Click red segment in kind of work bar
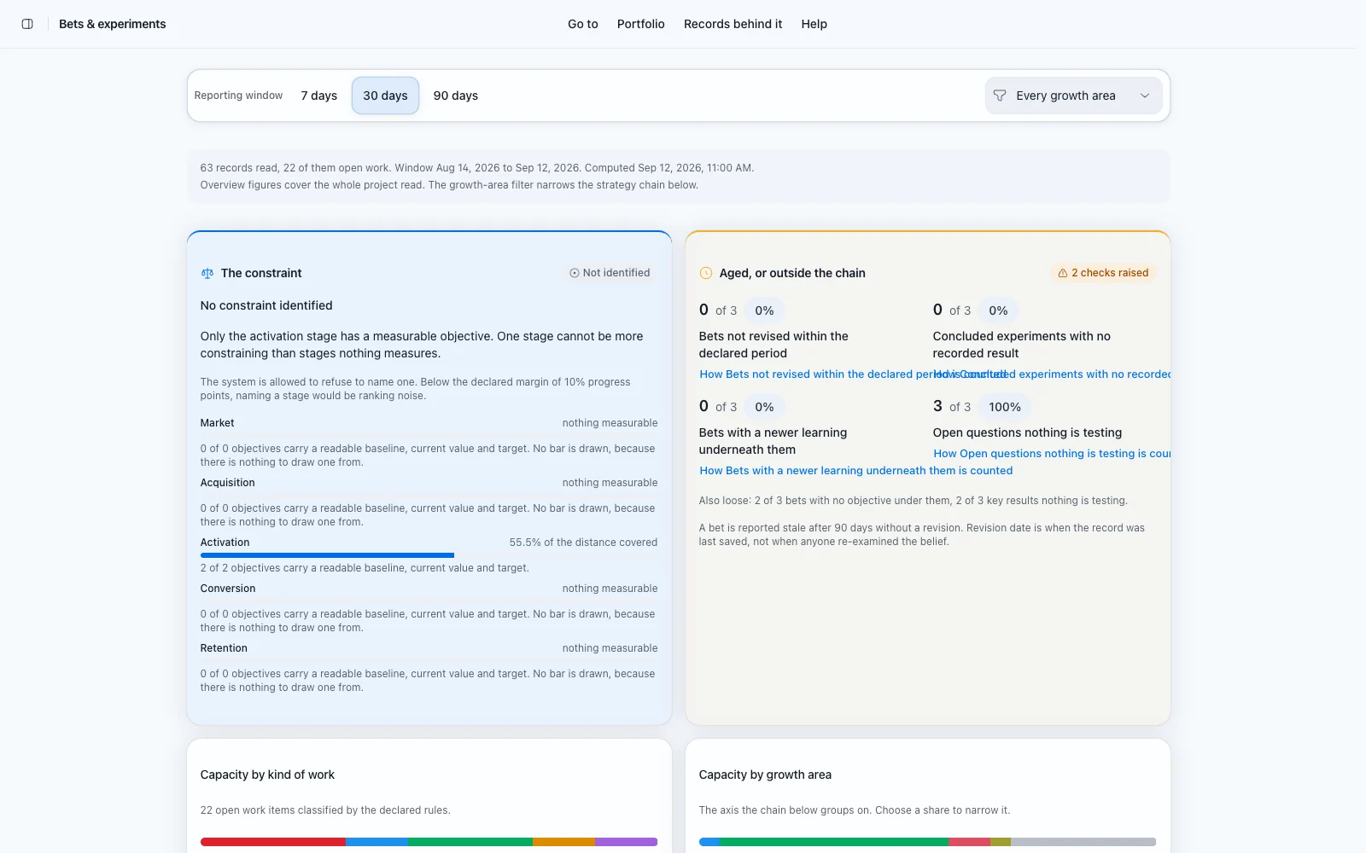The image size is (1366, 853). (x=273, y=842)
